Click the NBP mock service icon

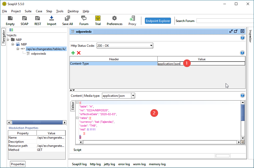click(x=18, y=44)
